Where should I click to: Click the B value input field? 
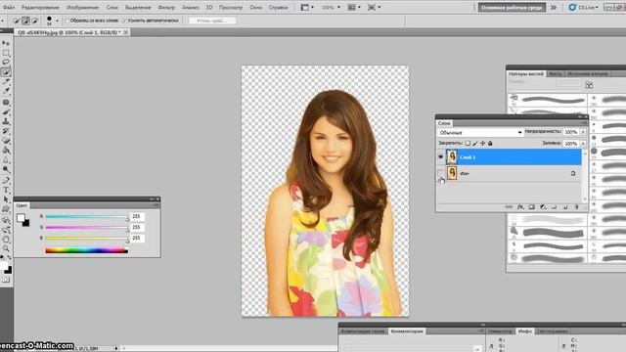pos(137,238)
